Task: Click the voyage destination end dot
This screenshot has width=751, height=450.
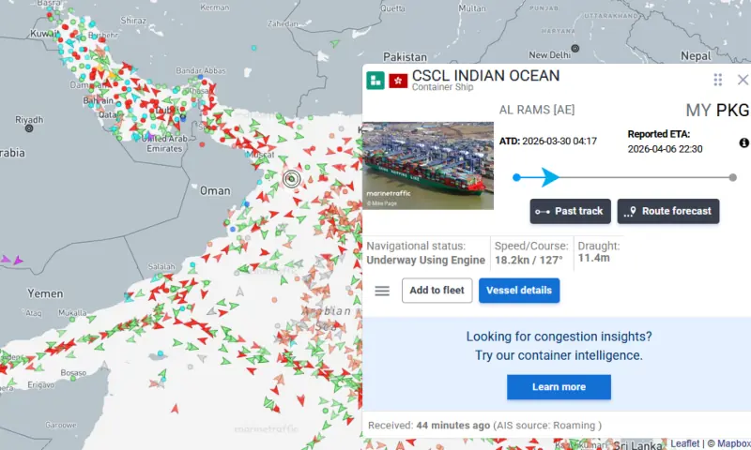Action: click(733, 177)
